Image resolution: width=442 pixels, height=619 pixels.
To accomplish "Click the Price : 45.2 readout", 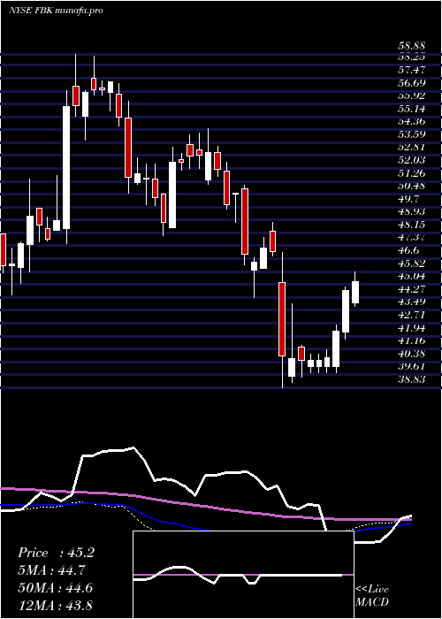I will click(x=56, y=553).
